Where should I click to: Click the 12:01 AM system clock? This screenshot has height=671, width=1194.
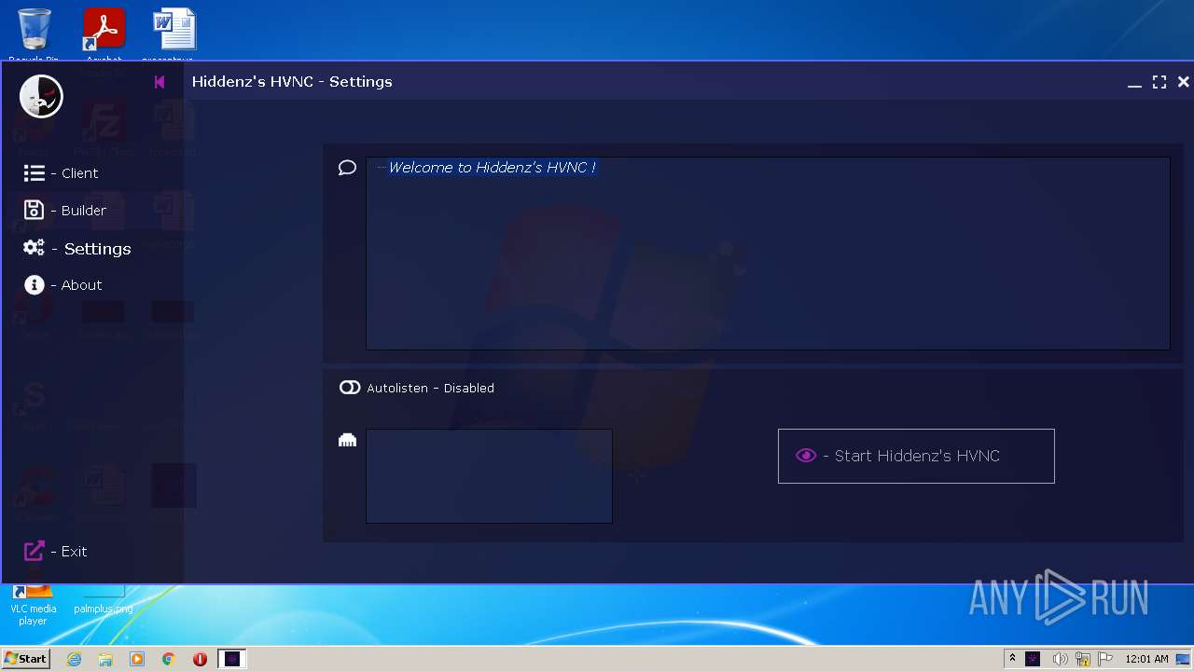(x=1146, y=659)
